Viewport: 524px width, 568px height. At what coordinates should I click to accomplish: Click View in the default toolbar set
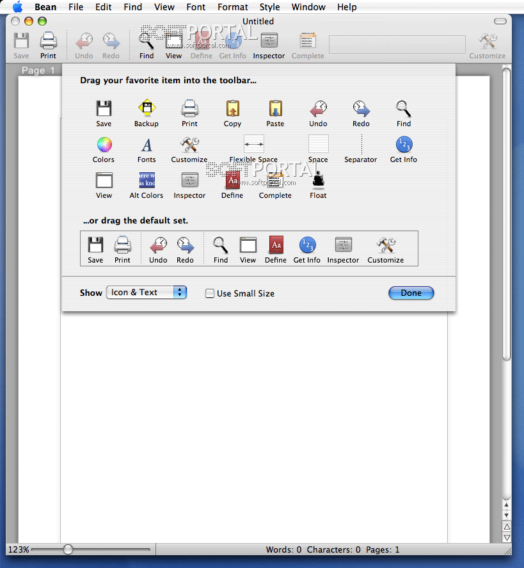248,249
